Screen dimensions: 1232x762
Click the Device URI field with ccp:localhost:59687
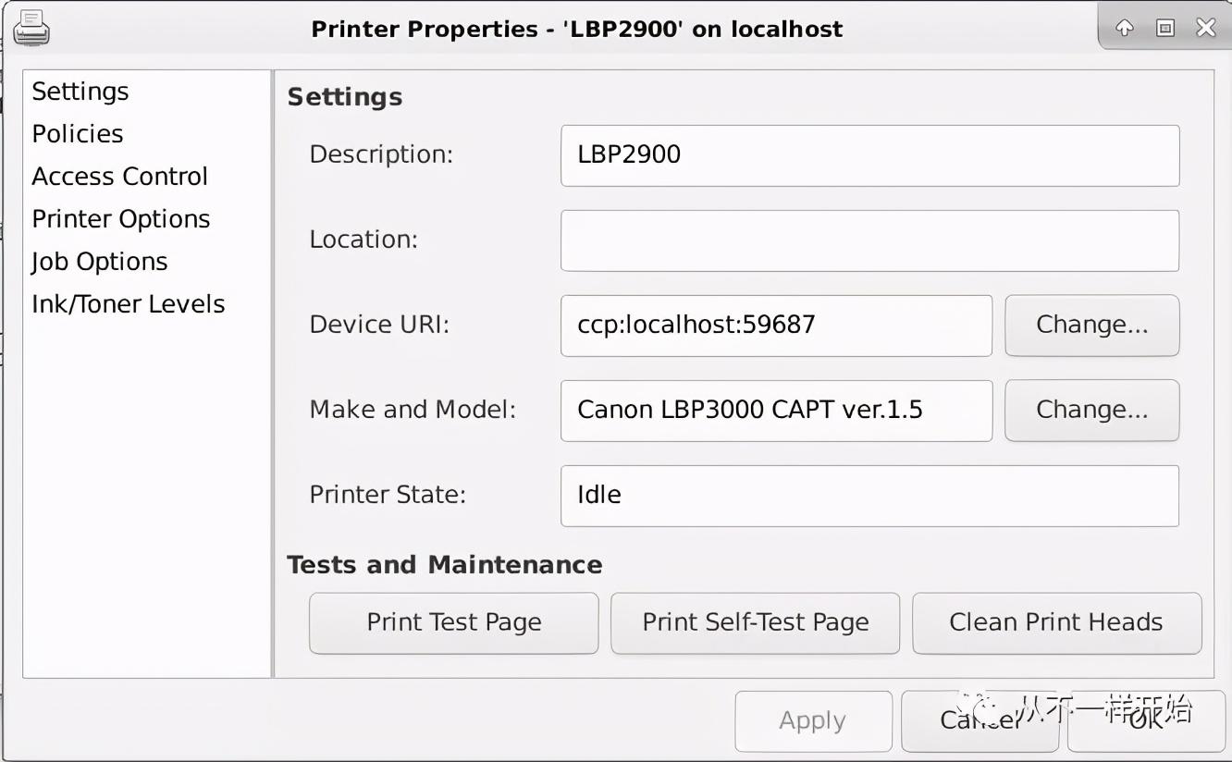pyautogui.click(x=777, y=326)
